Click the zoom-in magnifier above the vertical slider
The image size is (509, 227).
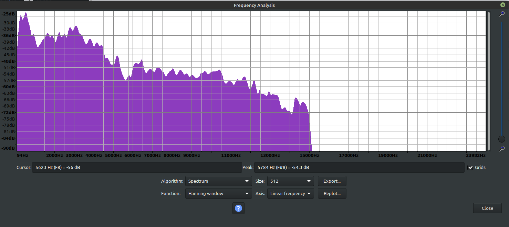[502, 14]
